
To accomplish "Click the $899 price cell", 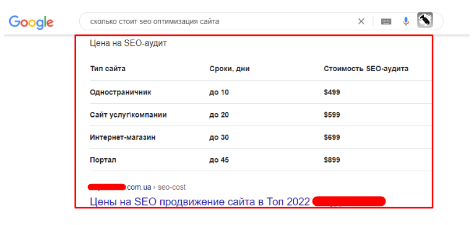I will (x=332, y=160).
